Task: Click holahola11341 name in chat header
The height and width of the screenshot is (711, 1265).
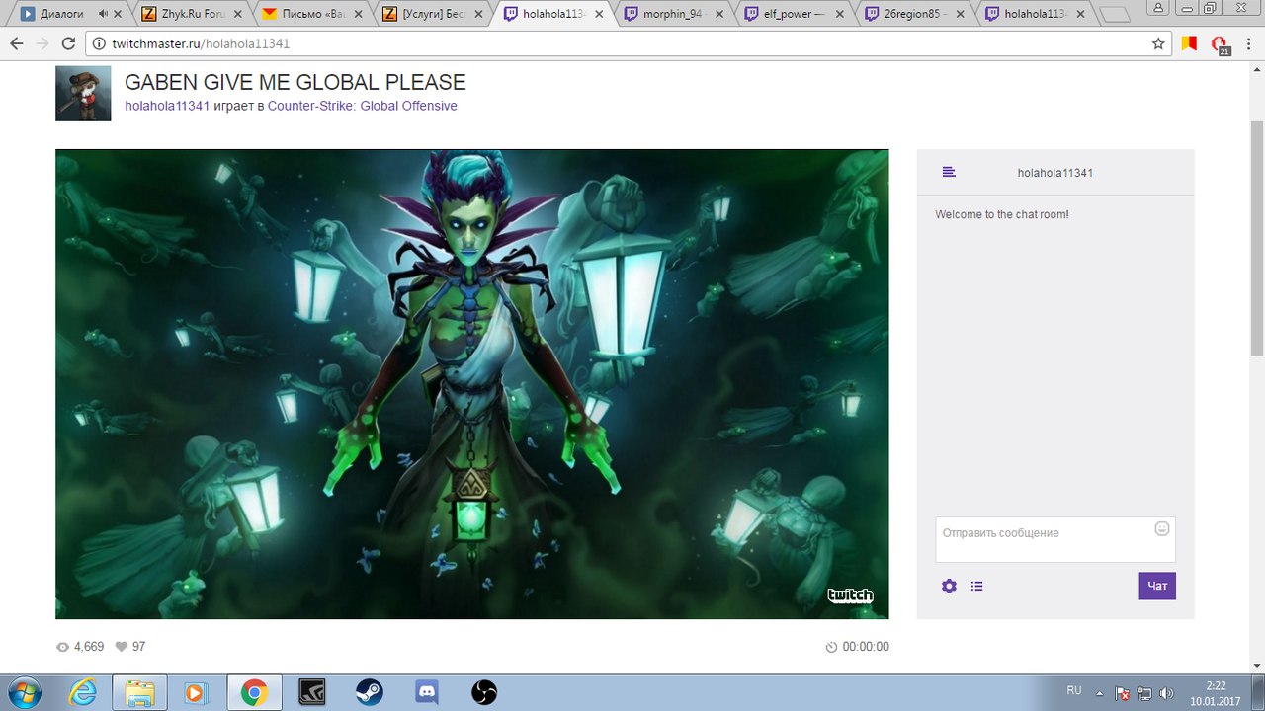Action: (1055, 173)
